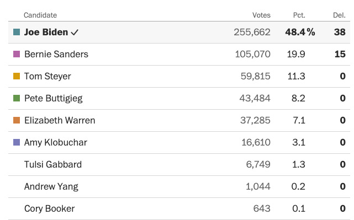Screen dimensions: 354x220
Task: Click the purple swatch beside Amy Klobuchar
Action: [x=17, y=142]
